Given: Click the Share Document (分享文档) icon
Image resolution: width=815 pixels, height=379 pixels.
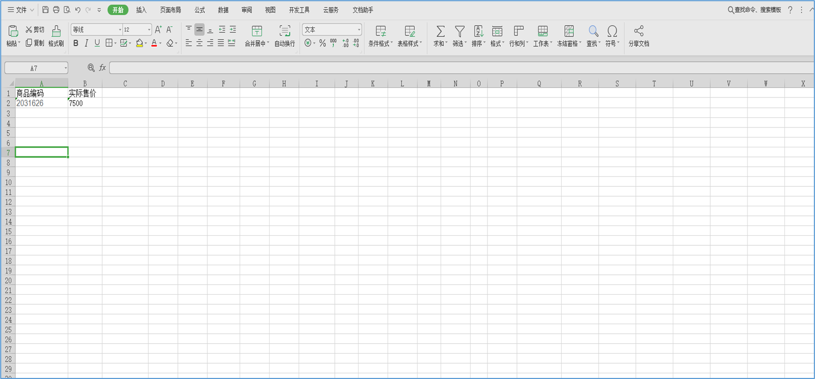Looking at the screenshot, I should (x=639, y=31).
